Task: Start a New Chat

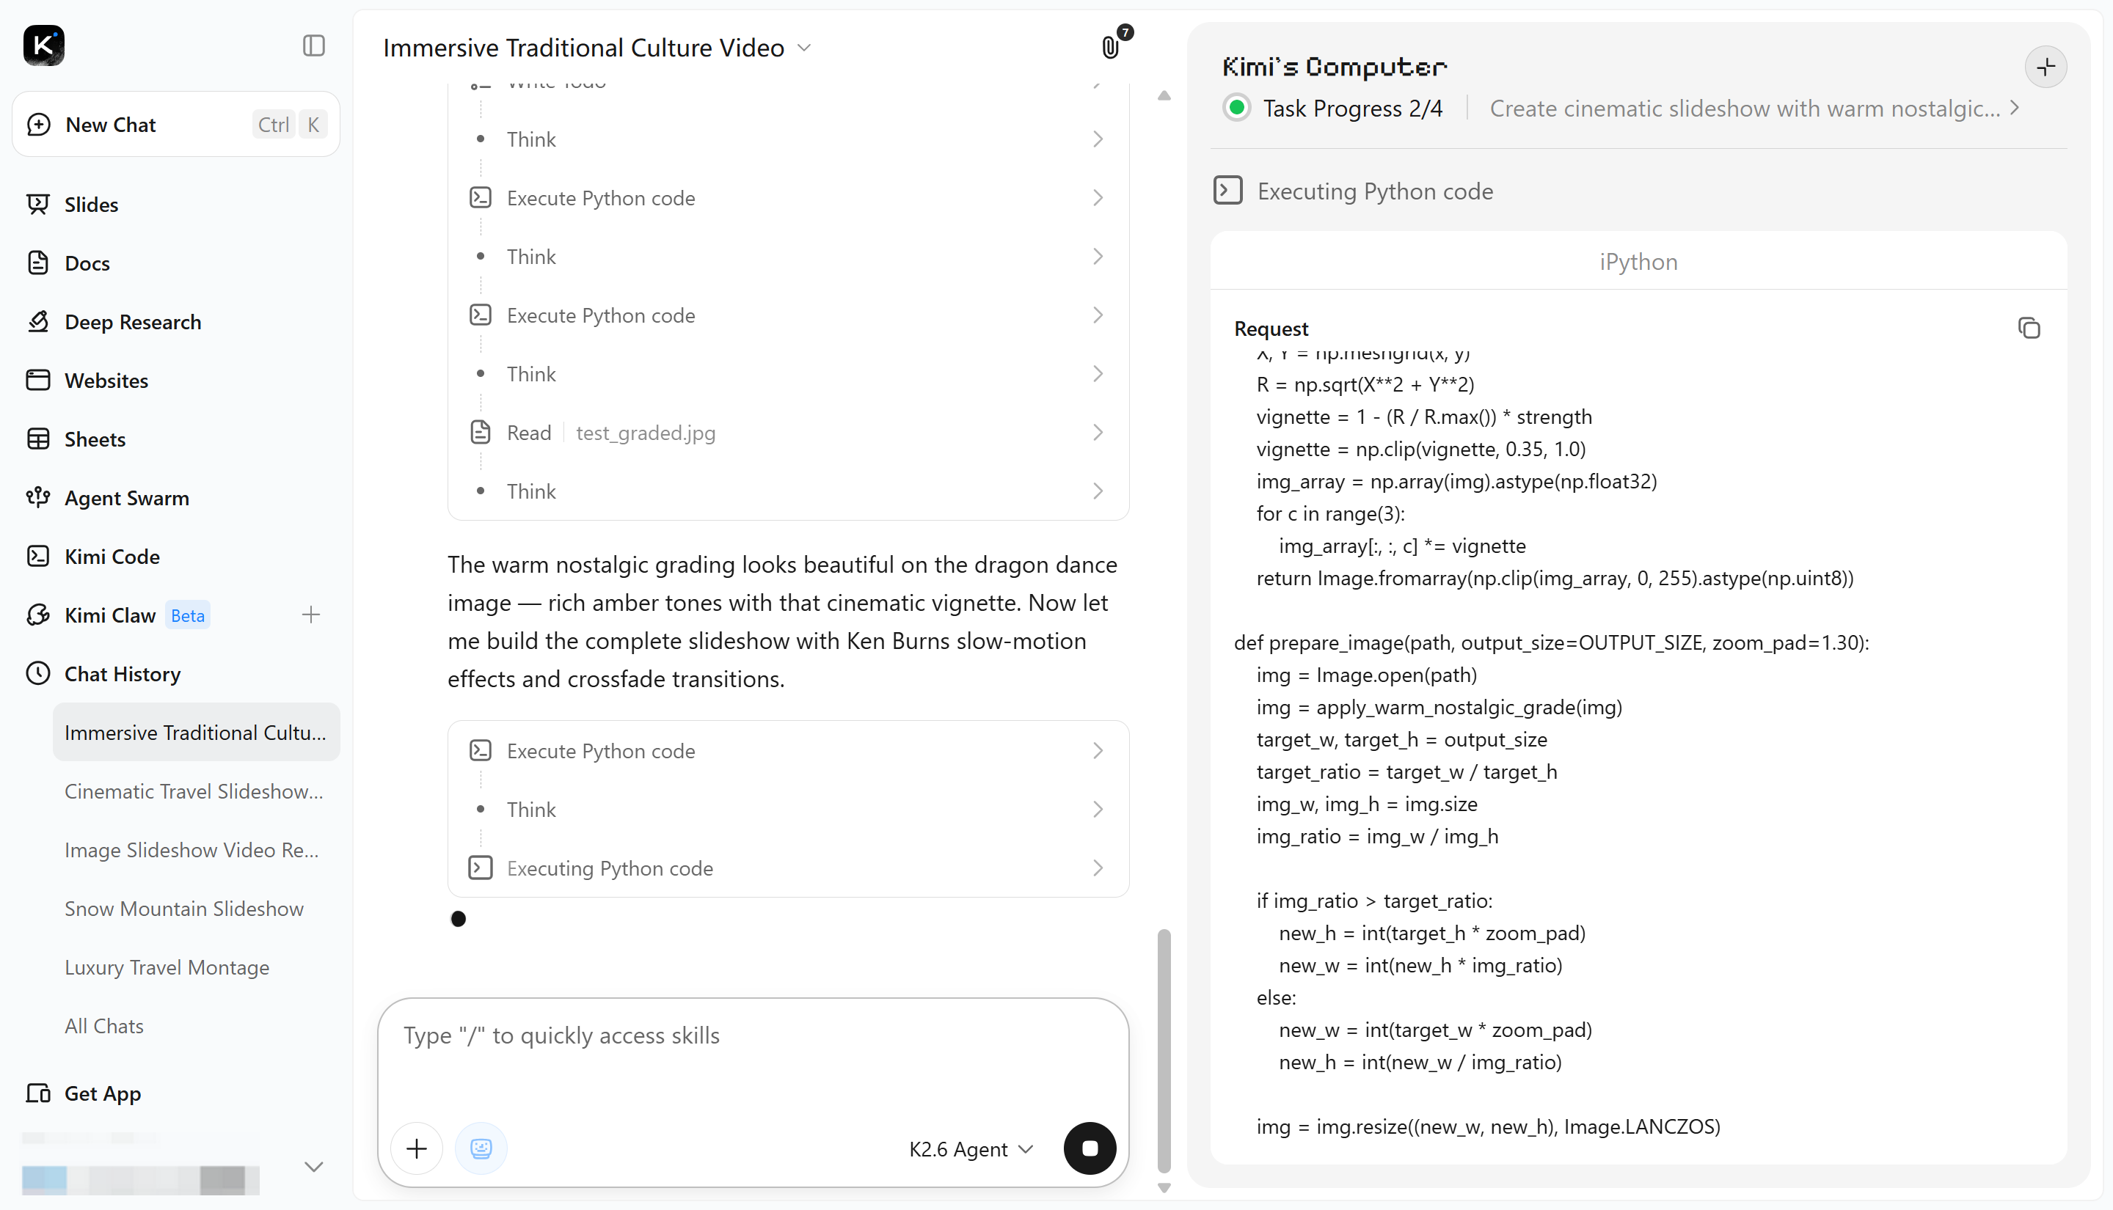Action: pyautogui.click(x=176, y=125)
